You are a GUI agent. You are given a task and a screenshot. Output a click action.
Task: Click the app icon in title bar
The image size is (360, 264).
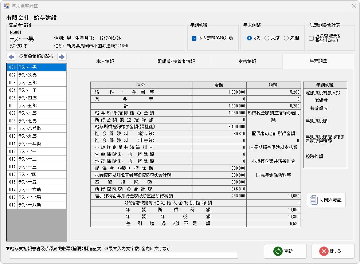pos(6,6)
